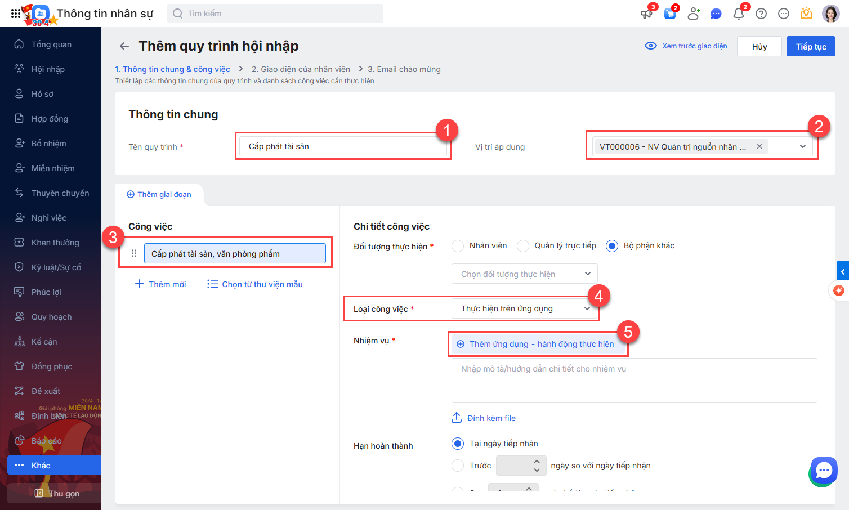Remove the VT000006 position tag
Viewport: 849px width, 510px height.
759,146
